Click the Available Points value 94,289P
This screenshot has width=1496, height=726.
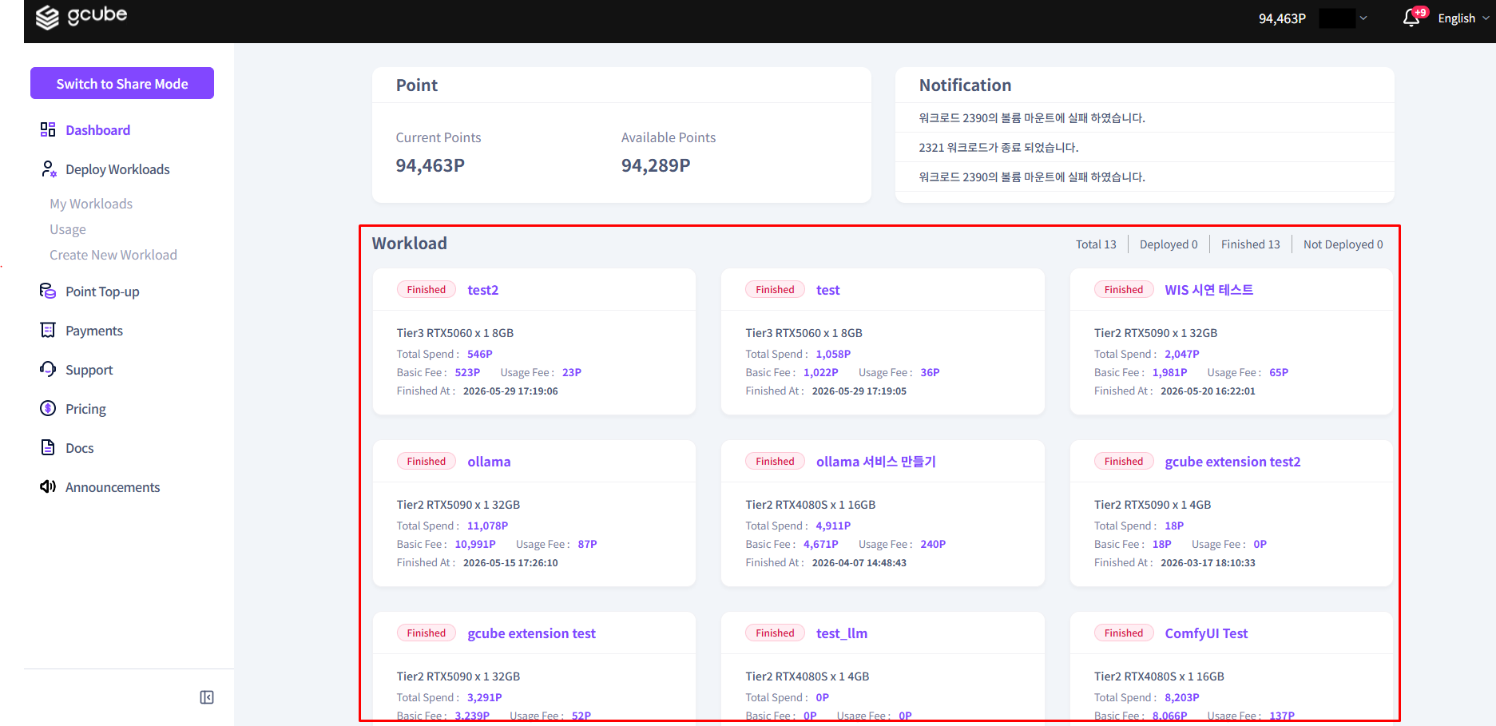pos(656,165)
